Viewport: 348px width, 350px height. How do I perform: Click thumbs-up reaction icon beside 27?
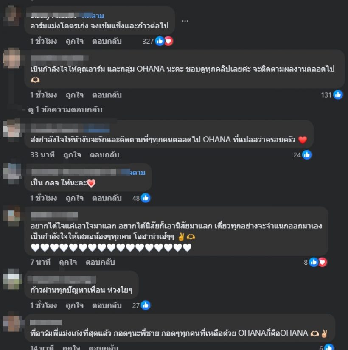coord(146,305)
